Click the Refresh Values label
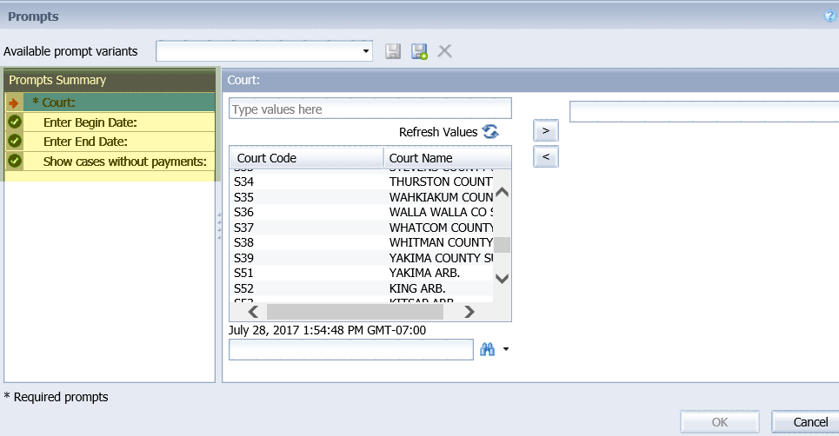This screenshot has width=839, height=436. coord(438,132)
